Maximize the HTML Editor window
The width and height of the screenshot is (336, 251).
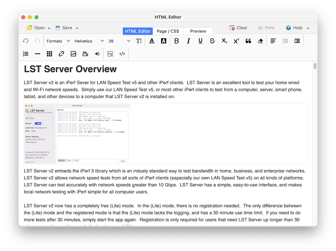[37, 17]
